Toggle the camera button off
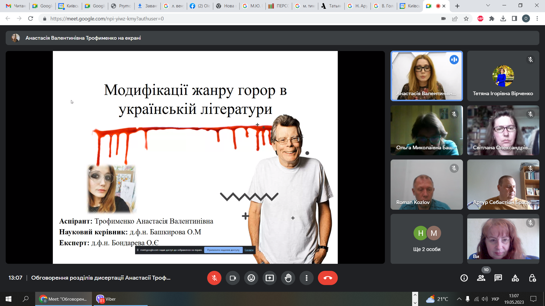The width and height of the screenshot is (545, 306). pyautogui.click(x=233, y=278)
